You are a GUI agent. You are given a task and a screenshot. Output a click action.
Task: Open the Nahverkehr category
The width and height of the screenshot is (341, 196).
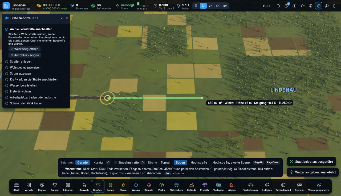(176, 187)
